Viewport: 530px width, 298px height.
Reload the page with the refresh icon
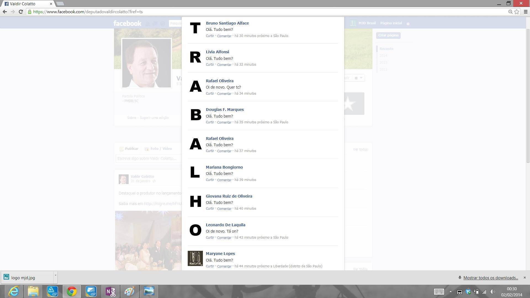click(21, 12)
